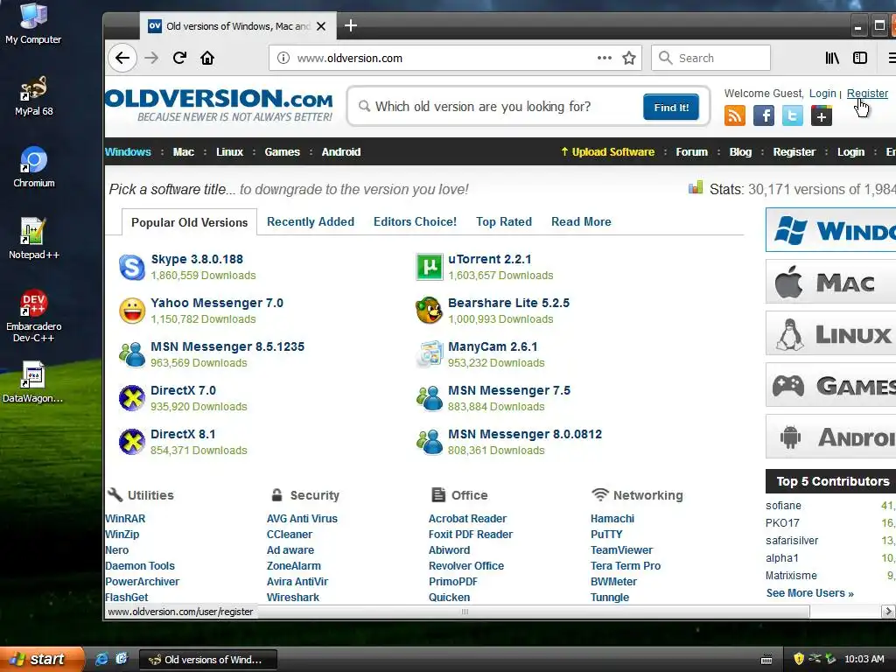The width and height of the screenshot is (896, 672).
Task: Select the MyPal 68 desktop icon
Action: (x=34, y=96)
